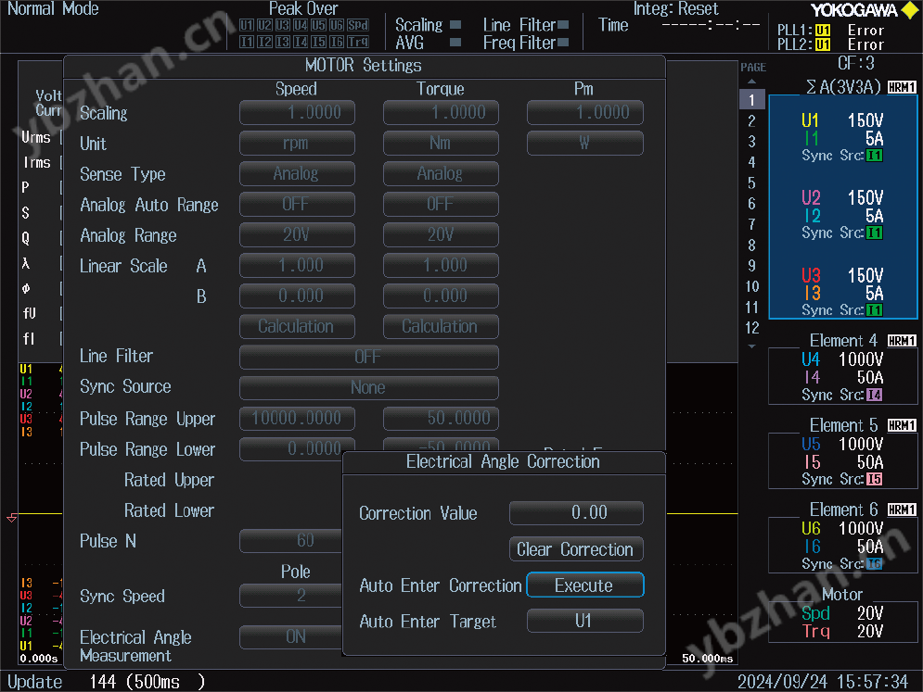Click the Sync Src I4 icon under Element 4
923x692 pixels.
pyautogui.click(x=874, y=396)
